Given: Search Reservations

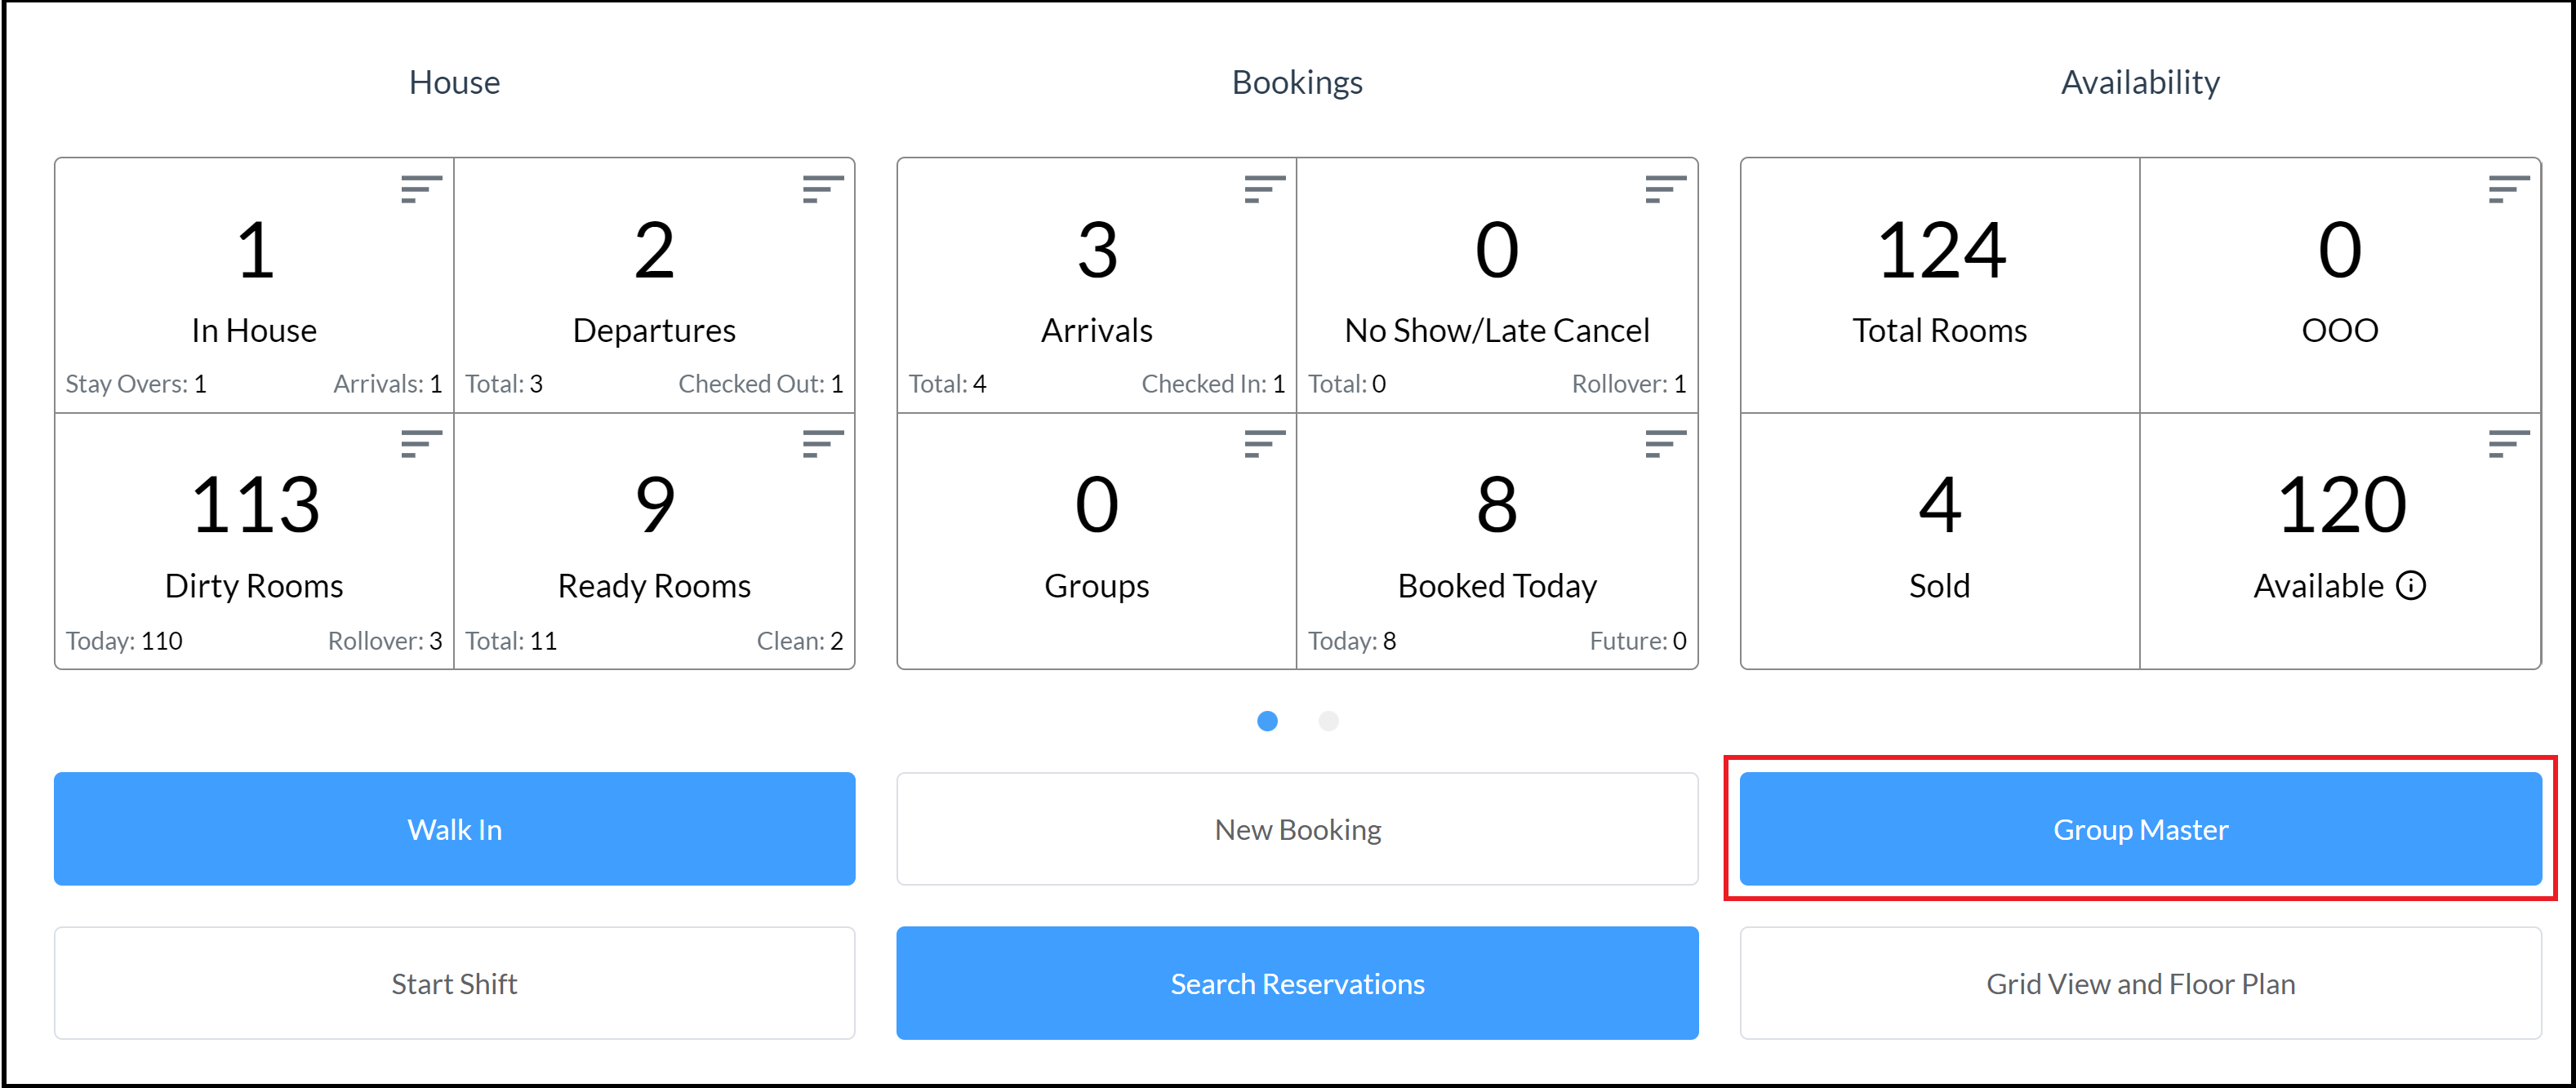Looking at the screenshot, I should point(1297,983).
